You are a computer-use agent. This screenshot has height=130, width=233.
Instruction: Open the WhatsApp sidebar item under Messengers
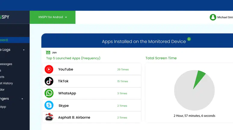(3, 107)
